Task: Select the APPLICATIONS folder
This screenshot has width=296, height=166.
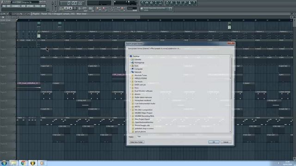Action: tap(141, 78)
